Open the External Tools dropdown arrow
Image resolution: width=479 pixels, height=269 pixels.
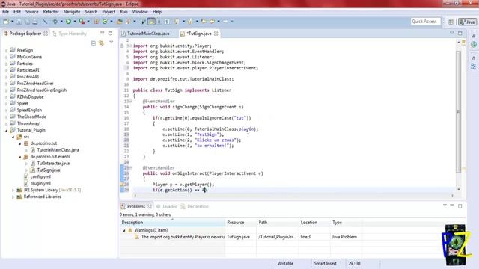[88, 22]
